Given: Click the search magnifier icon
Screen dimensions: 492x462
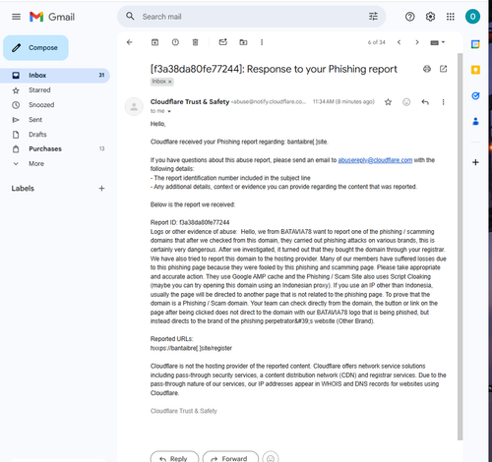Looking at the screenshot, I should [x=130, y=16].
